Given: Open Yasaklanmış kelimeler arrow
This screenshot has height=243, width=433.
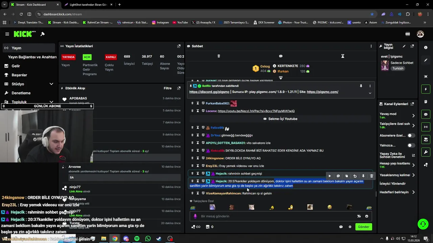Looking at the screenshot, I should [x=413, y=175].
